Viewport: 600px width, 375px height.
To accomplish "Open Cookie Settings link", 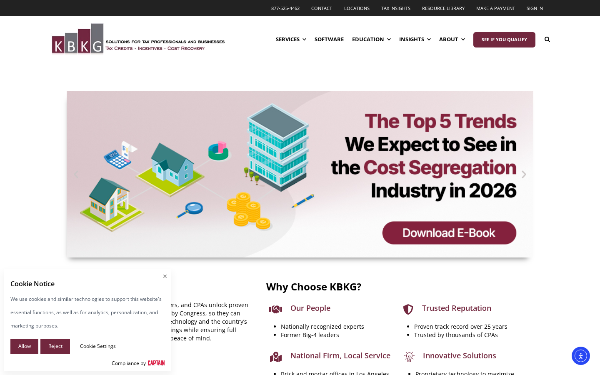I will pos(98,346).
